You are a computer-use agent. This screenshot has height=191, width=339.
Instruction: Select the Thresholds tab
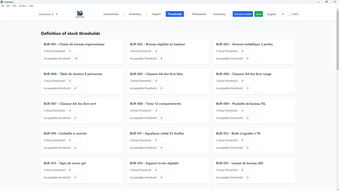tap(175, 14)
